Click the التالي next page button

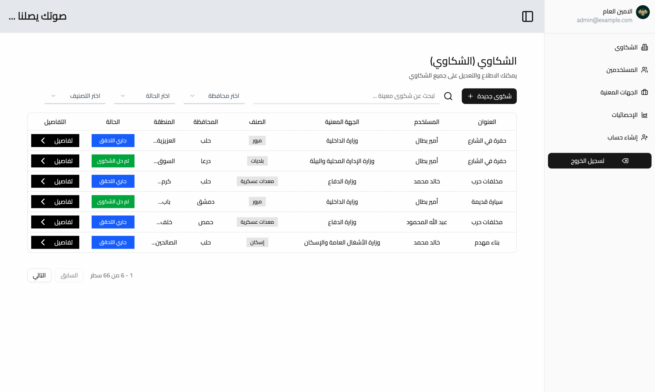[39, 275]
